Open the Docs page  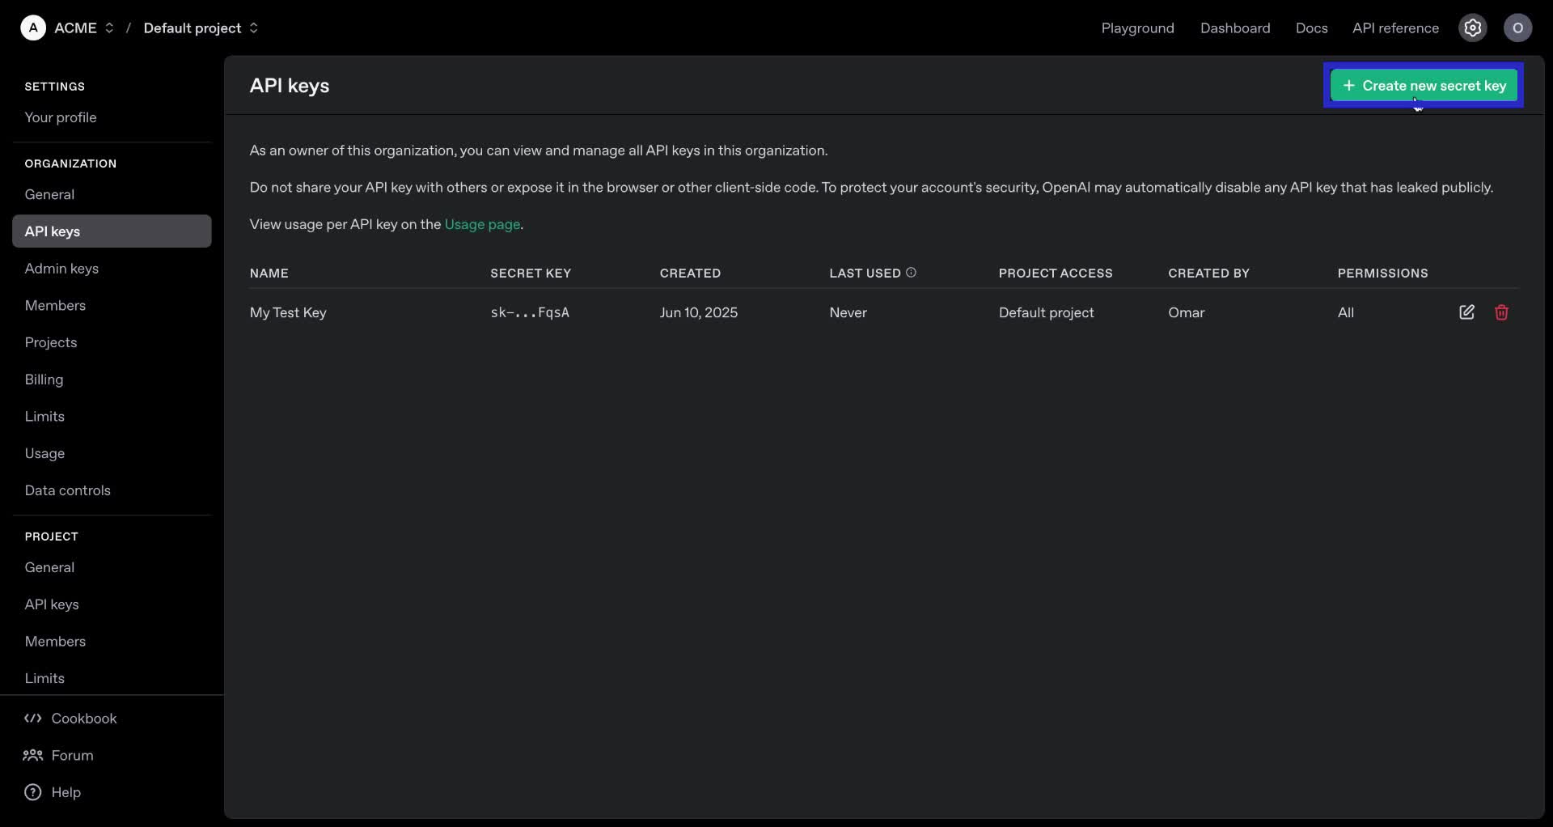click(x=1311, y=28)
